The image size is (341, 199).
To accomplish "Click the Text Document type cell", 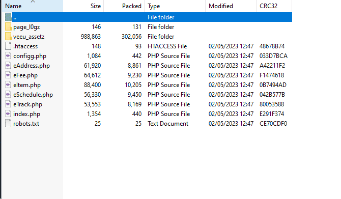I will coord(168,124).
